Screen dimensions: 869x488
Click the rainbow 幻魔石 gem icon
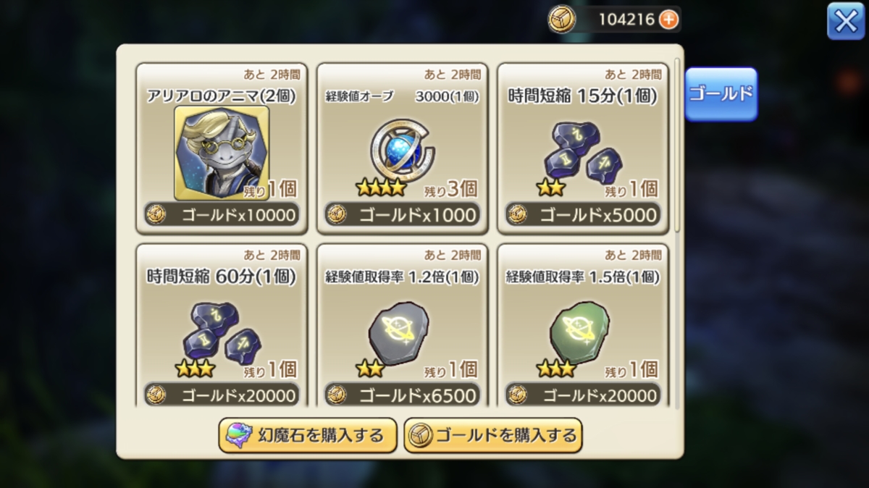point(239,435)
